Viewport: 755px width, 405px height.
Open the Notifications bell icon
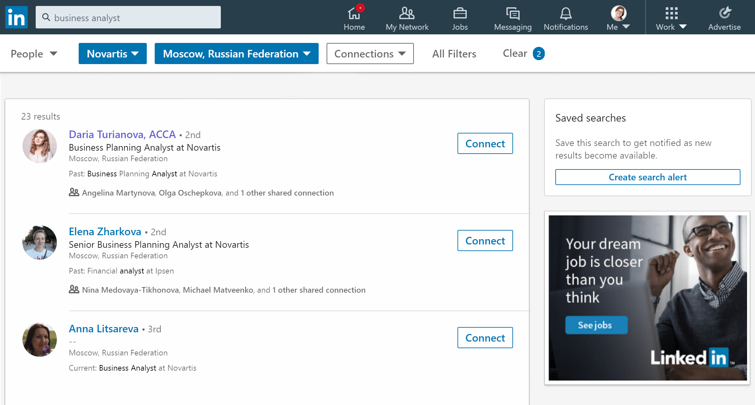pyautogui.click(x=566, y=13)
